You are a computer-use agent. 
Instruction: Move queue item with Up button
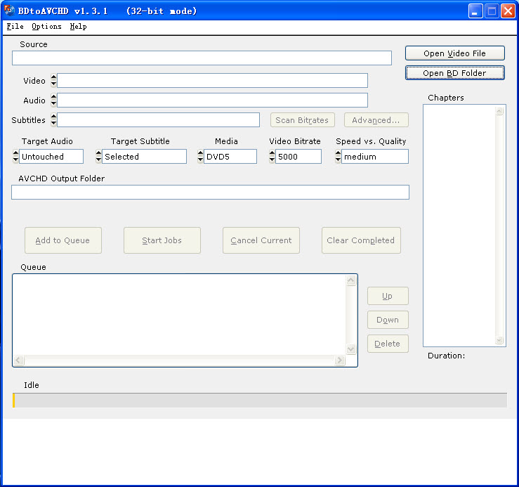pyautogui.click(x=388, y=296)
